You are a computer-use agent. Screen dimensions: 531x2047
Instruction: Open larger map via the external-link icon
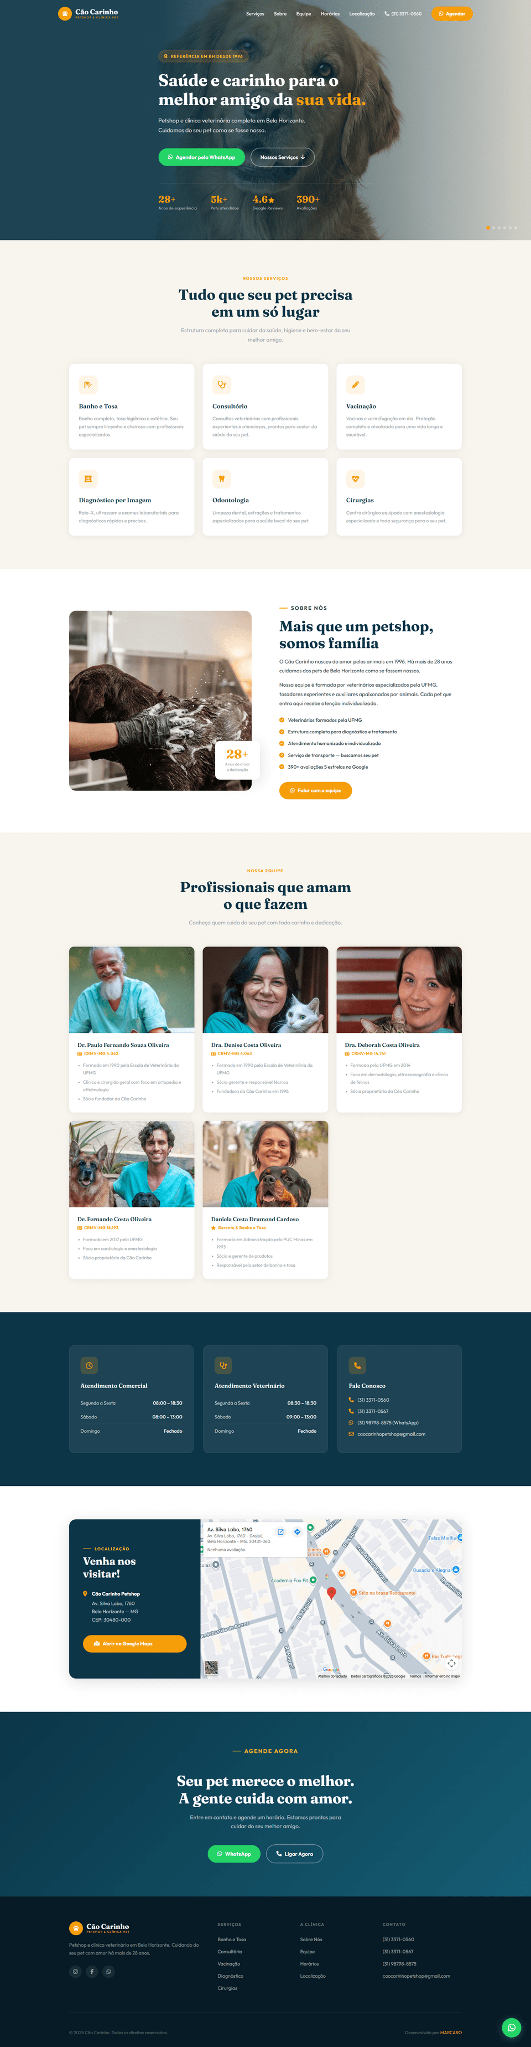(280, 1531)
